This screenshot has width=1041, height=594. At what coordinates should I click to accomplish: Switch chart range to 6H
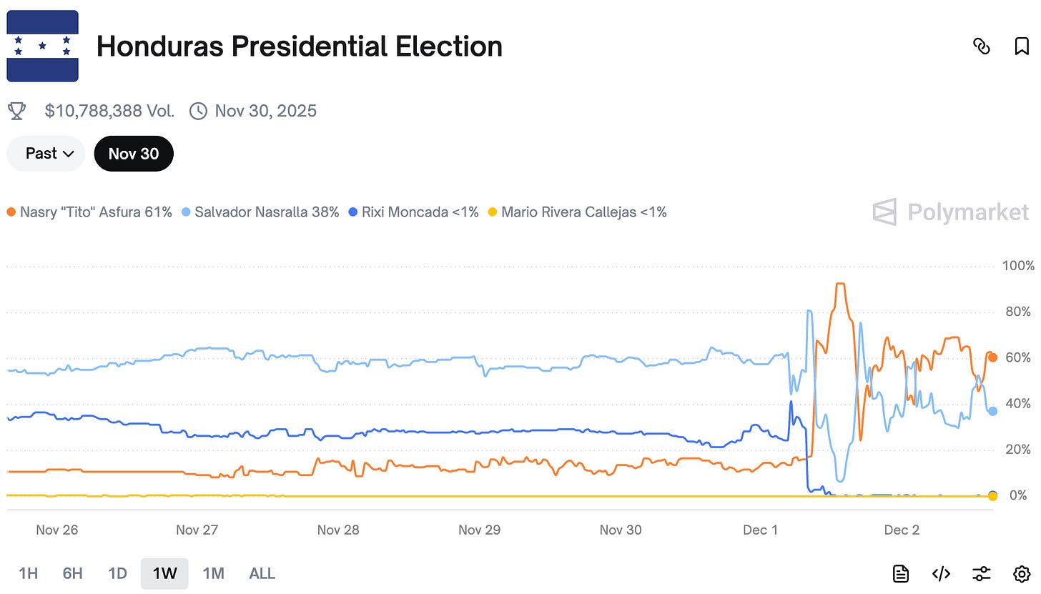[72, 573]
